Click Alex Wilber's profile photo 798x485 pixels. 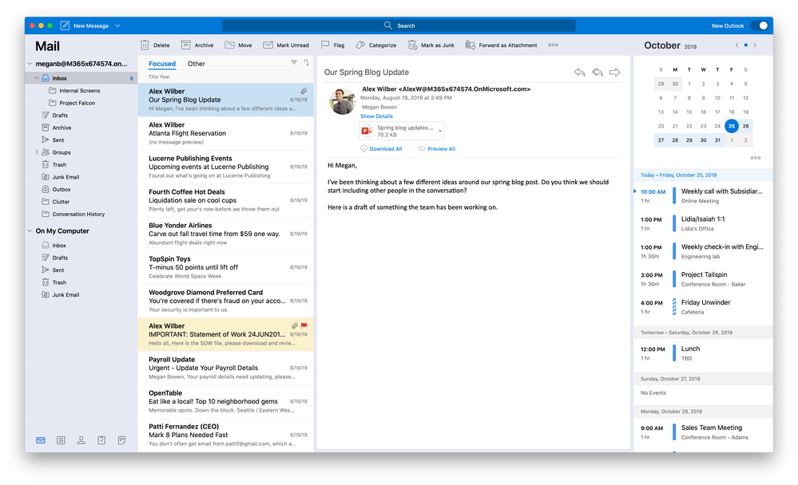pos(343,101)
